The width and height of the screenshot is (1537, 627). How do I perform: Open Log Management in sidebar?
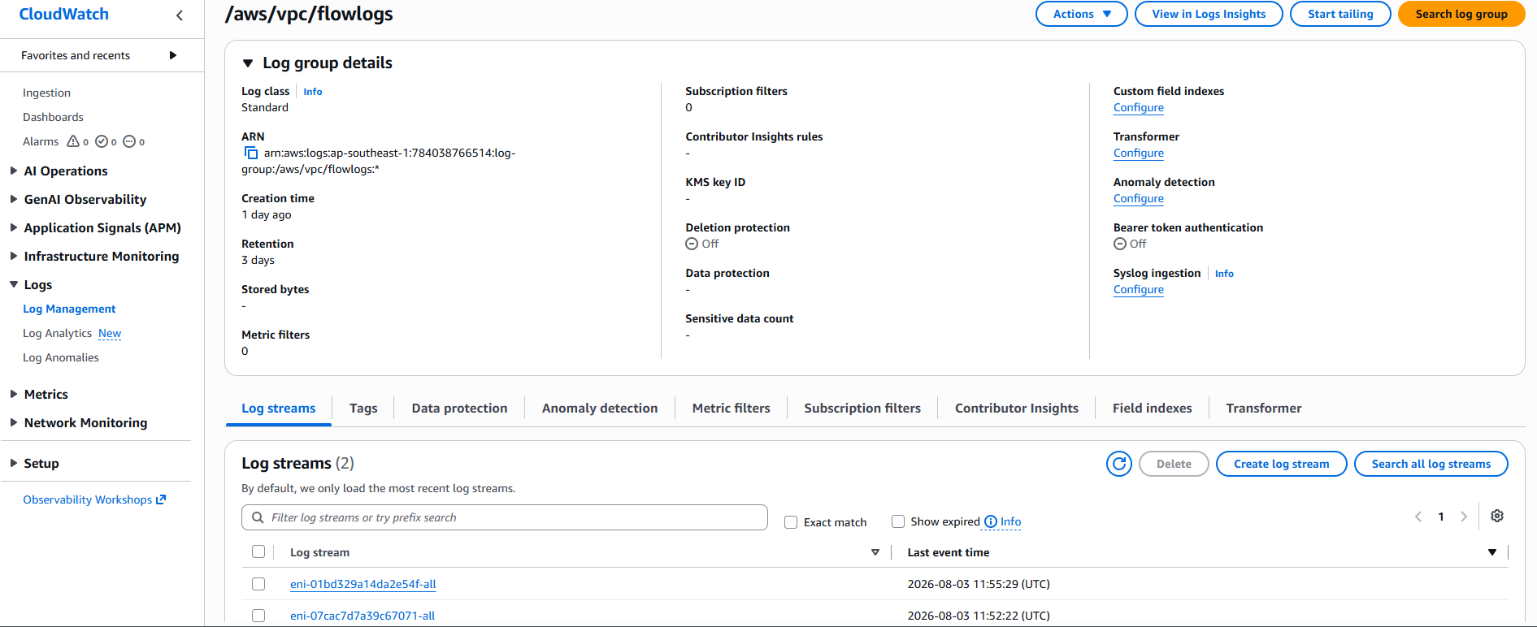point(69,309)
